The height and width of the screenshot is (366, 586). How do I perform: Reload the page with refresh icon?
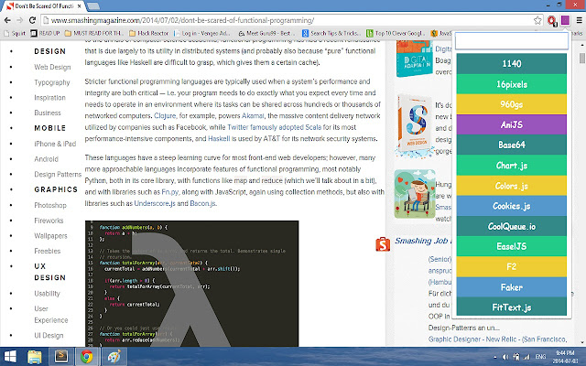point(33,20)
